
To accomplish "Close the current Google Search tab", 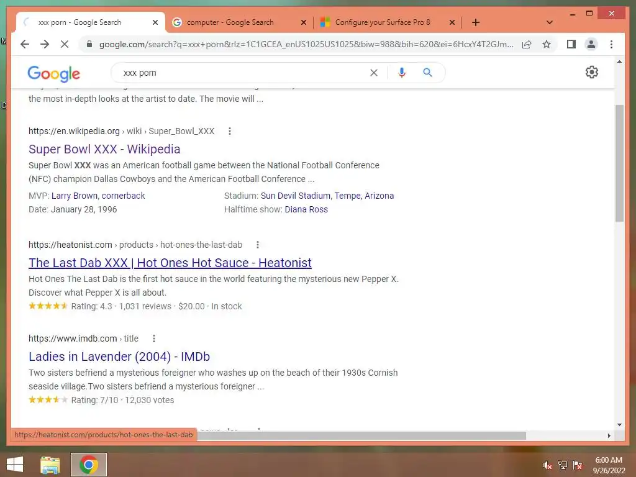I will point(155,22).
